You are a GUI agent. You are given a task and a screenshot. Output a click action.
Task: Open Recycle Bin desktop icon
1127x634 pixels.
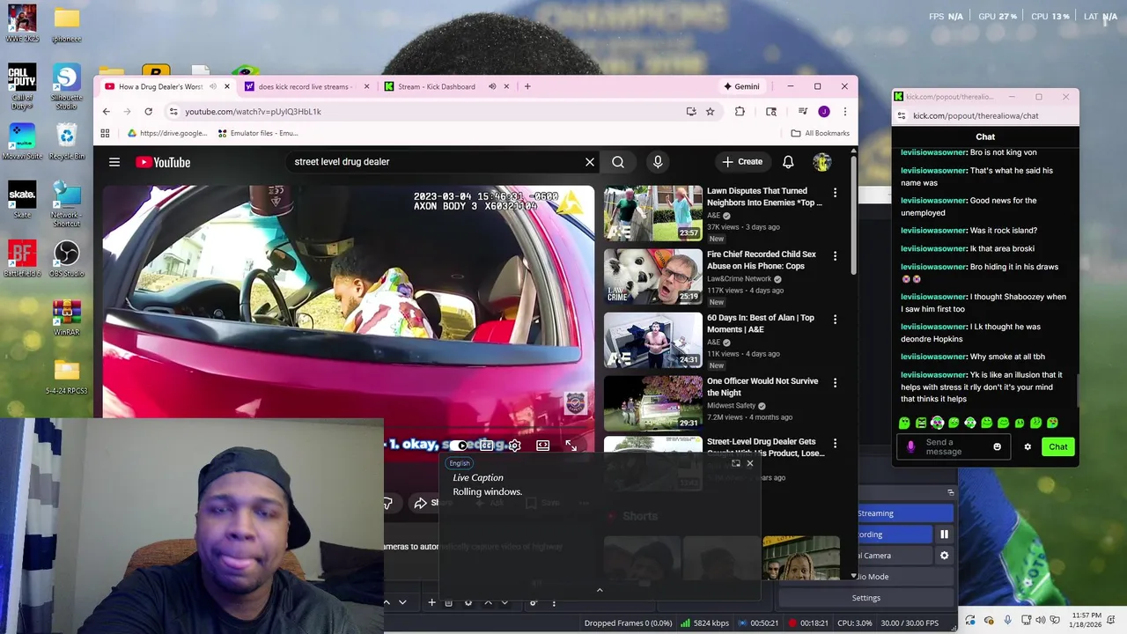click(66, 142)
